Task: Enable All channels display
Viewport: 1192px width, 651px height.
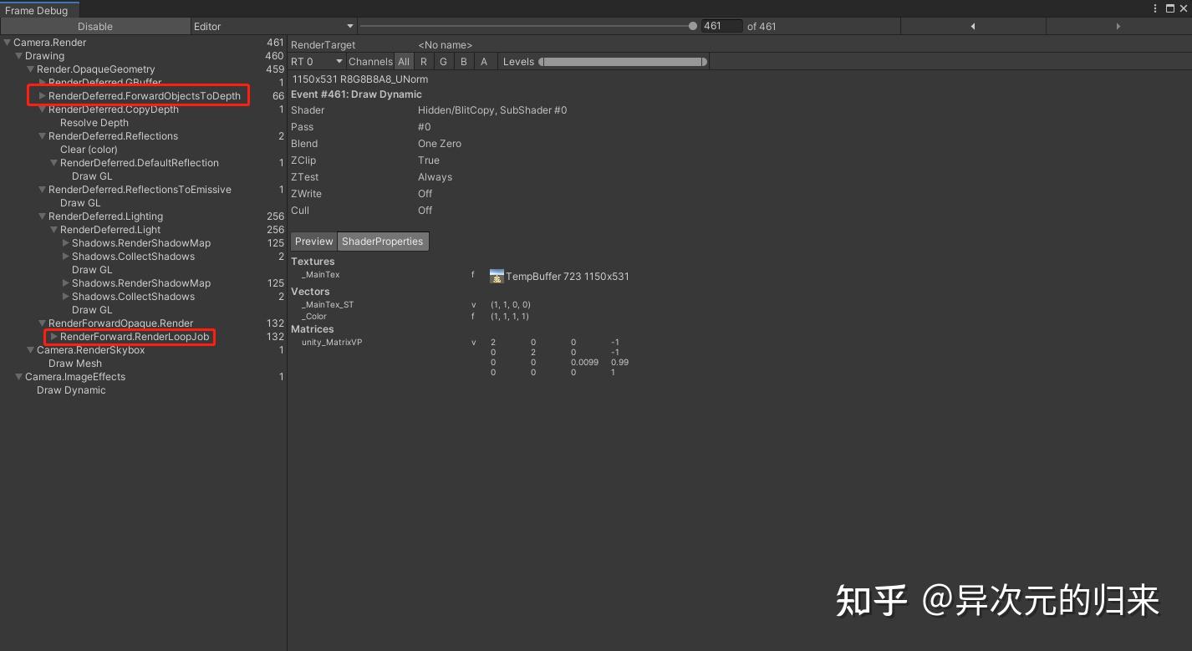Action: 404,61
